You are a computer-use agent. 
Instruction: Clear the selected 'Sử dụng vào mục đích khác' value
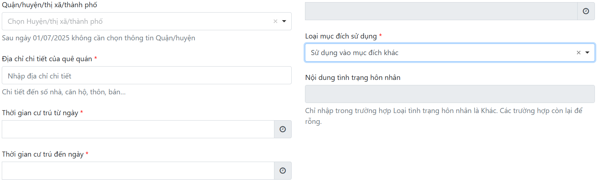point(579,53)
